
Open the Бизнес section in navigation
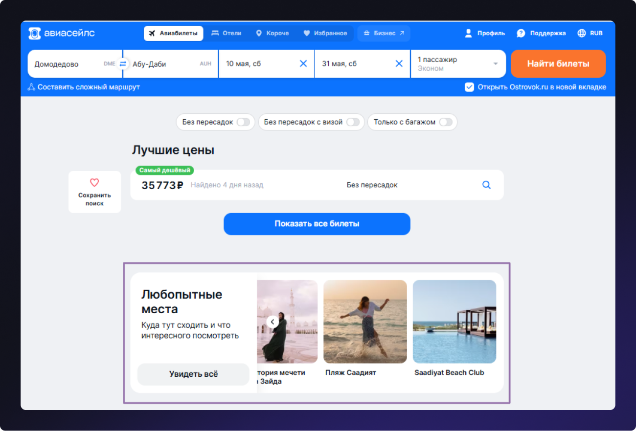coord(384,33)
